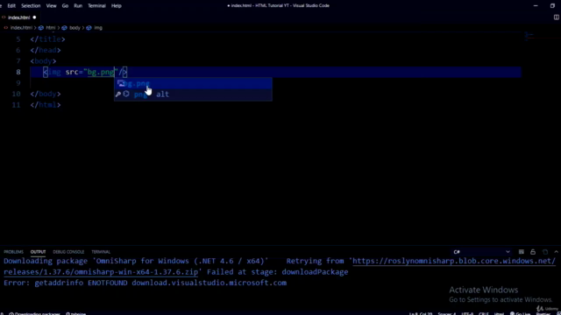This screenshot has height=315, width=561.
Task: Click the closing html tag on line 11
Action: [46, 105]
